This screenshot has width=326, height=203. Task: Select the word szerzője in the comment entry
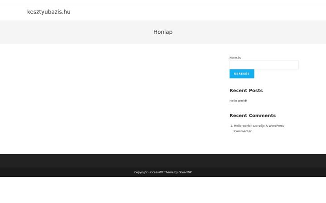259,126
